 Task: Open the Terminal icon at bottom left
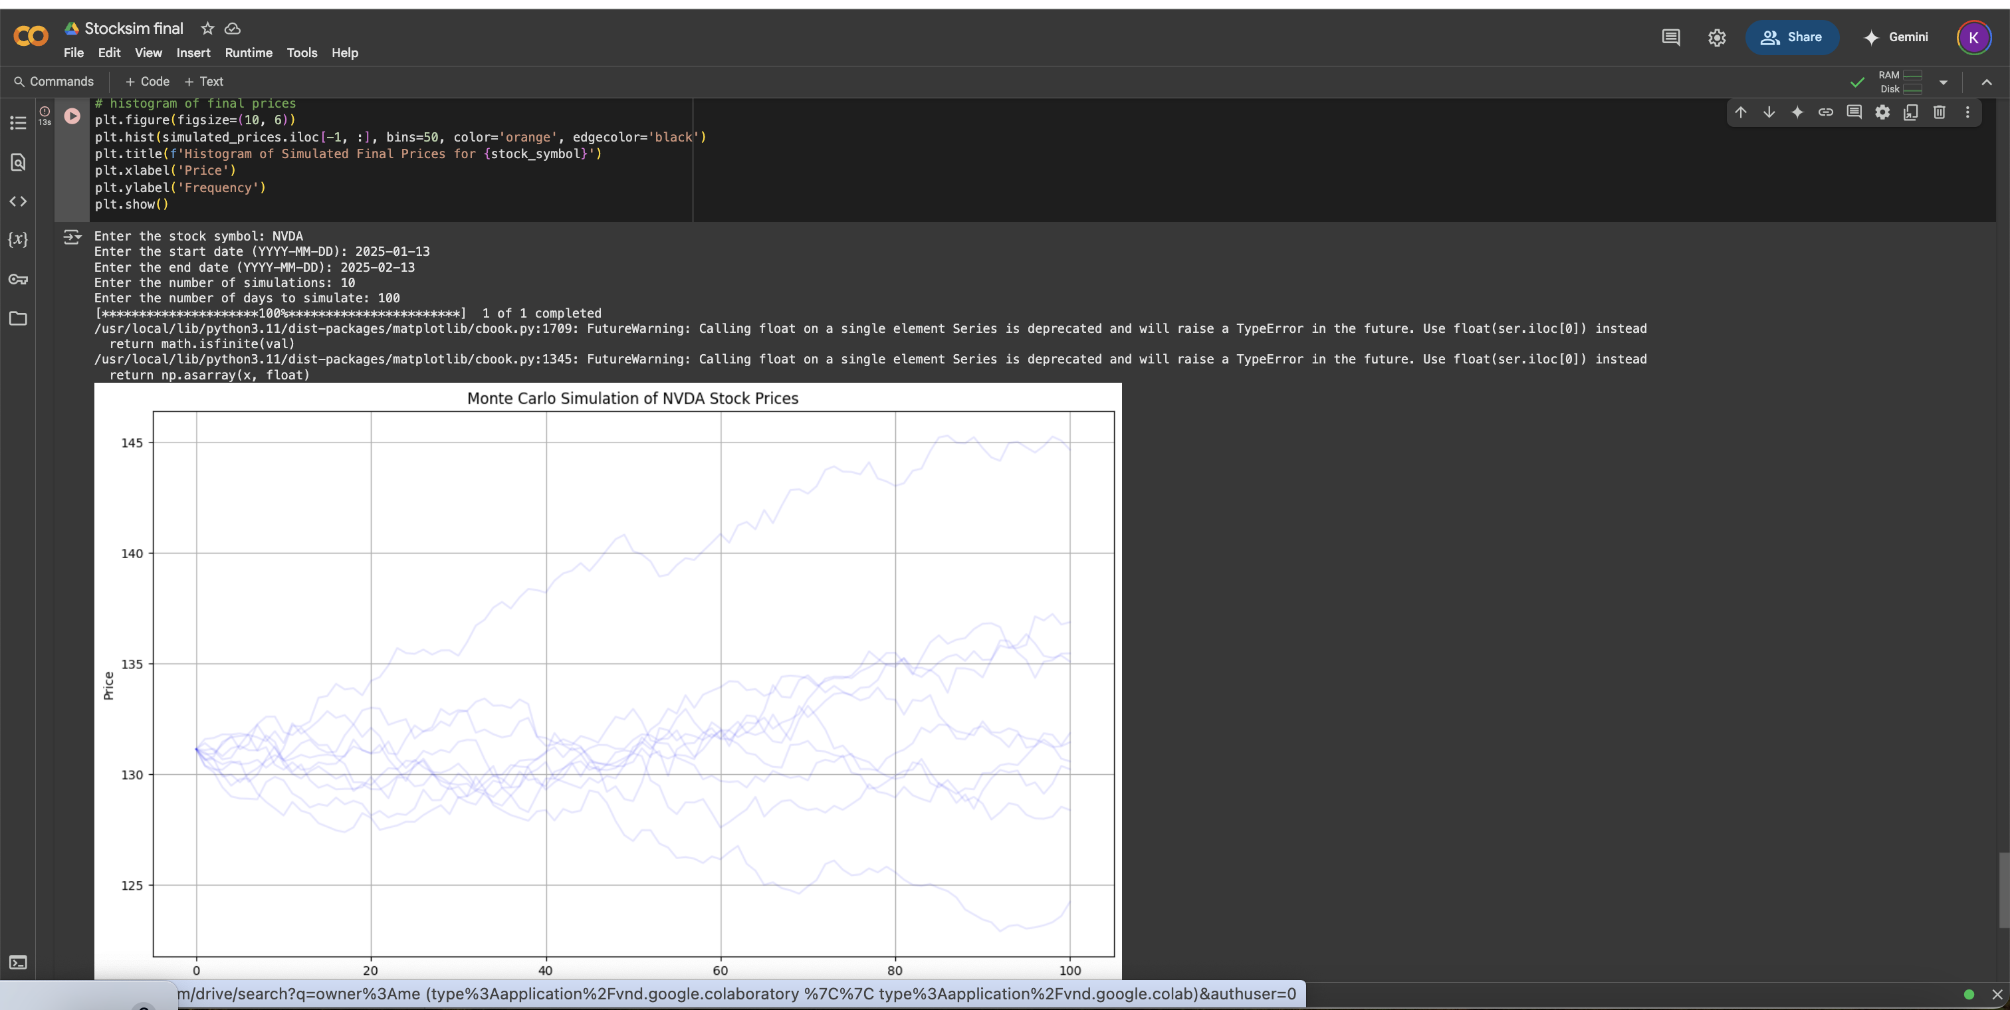pos(18,962)
